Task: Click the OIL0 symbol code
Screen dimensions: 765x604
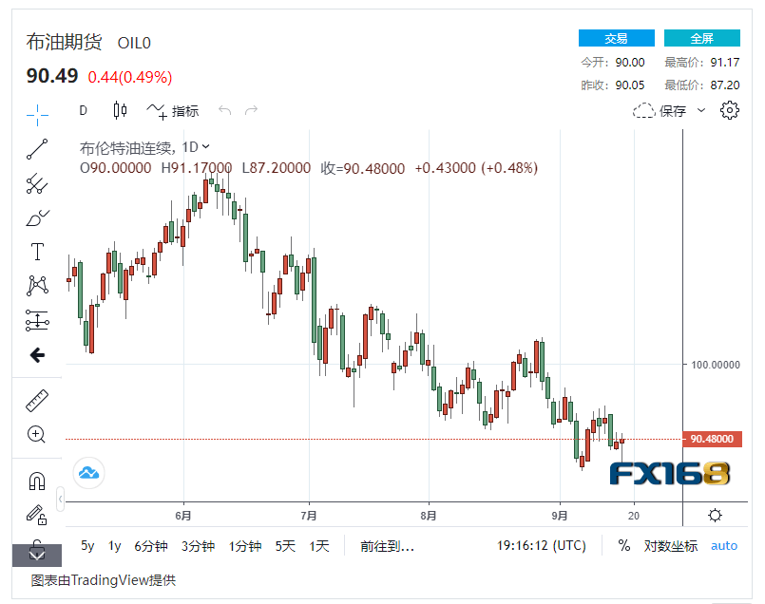Action: coord(134,43)
